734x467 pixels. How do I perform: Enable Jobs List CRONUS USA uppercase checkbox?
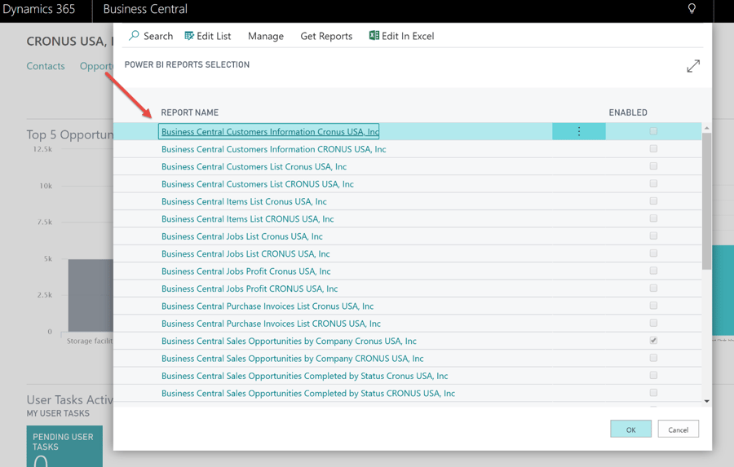(x=653, y=253)
